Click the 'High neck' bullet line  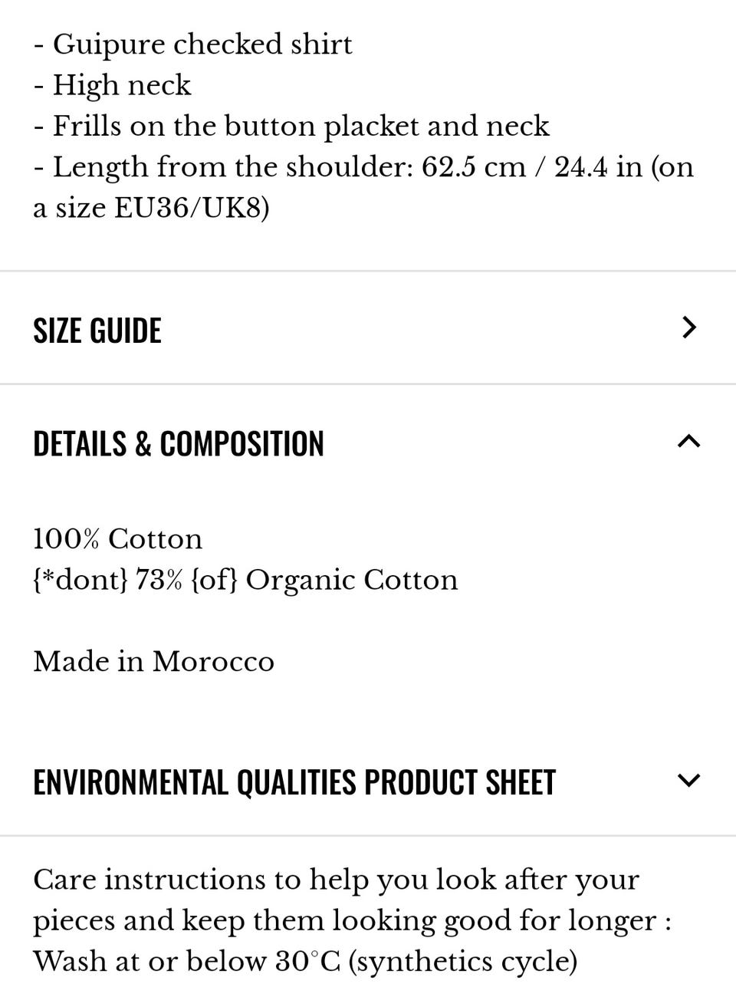tap(112, 85)
